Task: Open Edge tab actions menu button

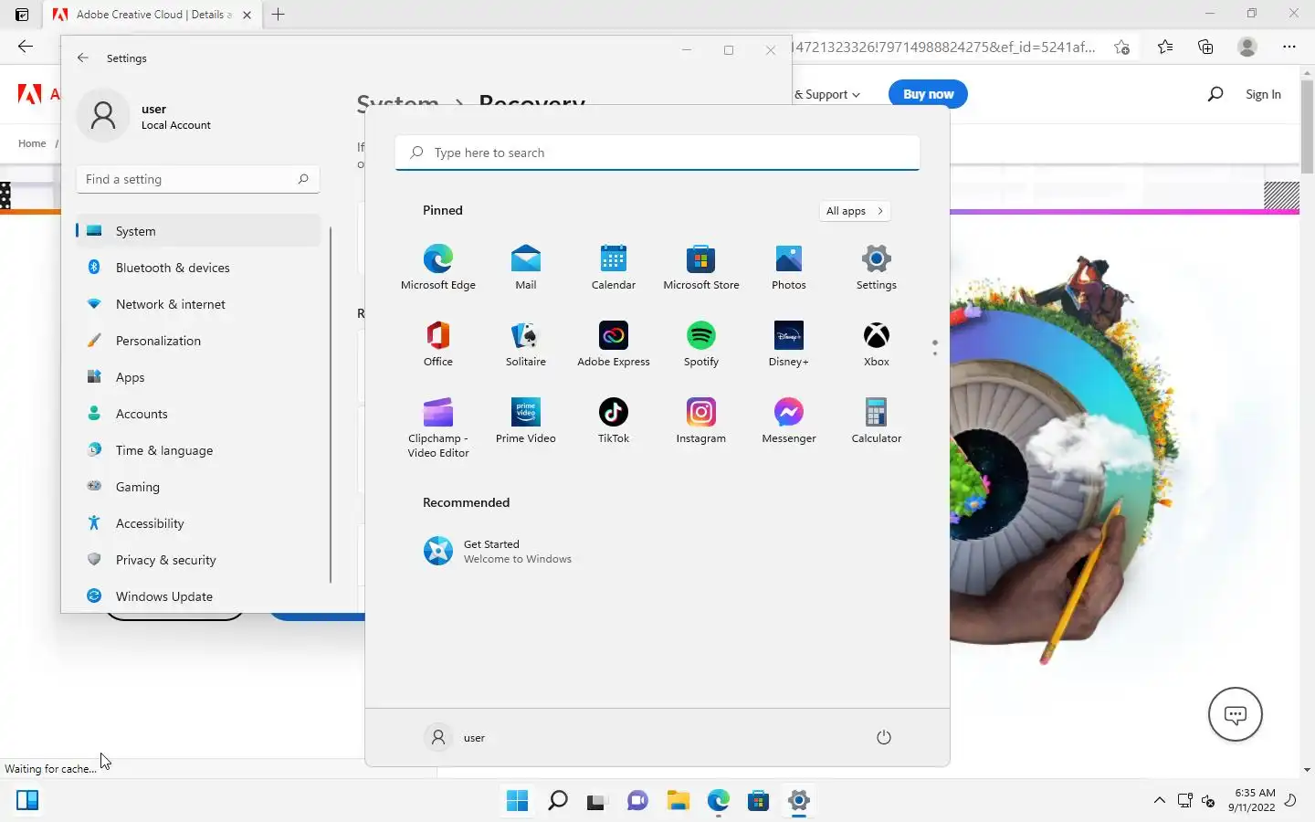Action: [22, 15]
